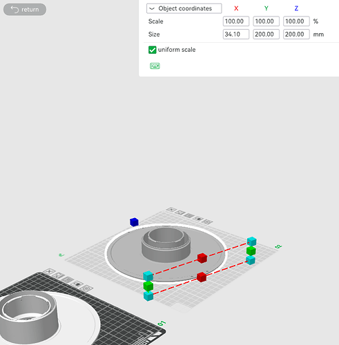Click the remove plate icon on plate 02
The height and width of the screenshot is (345, 339).
(x=171, y=209)
